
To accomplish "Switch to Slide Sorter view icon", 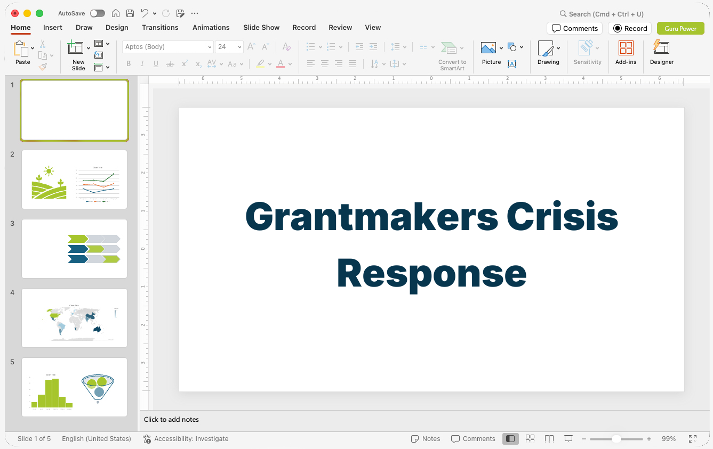I will [x=530, y=439].
